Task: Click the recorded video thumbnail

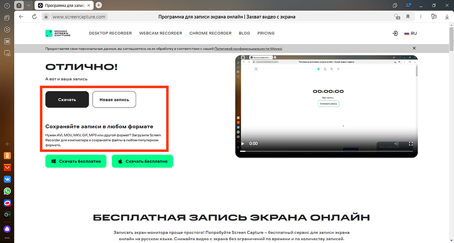Action: tap(326, 106)
